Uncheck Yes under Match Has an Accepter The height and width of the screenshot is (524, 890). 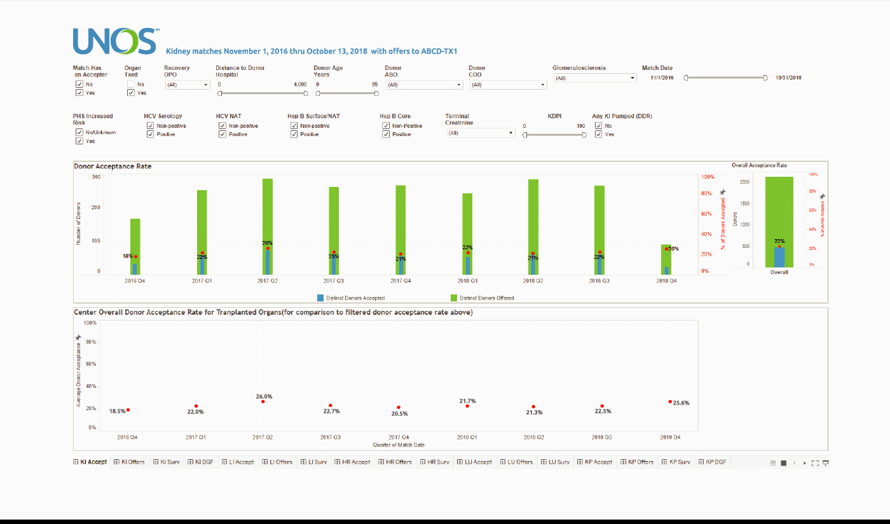point(79,92)
